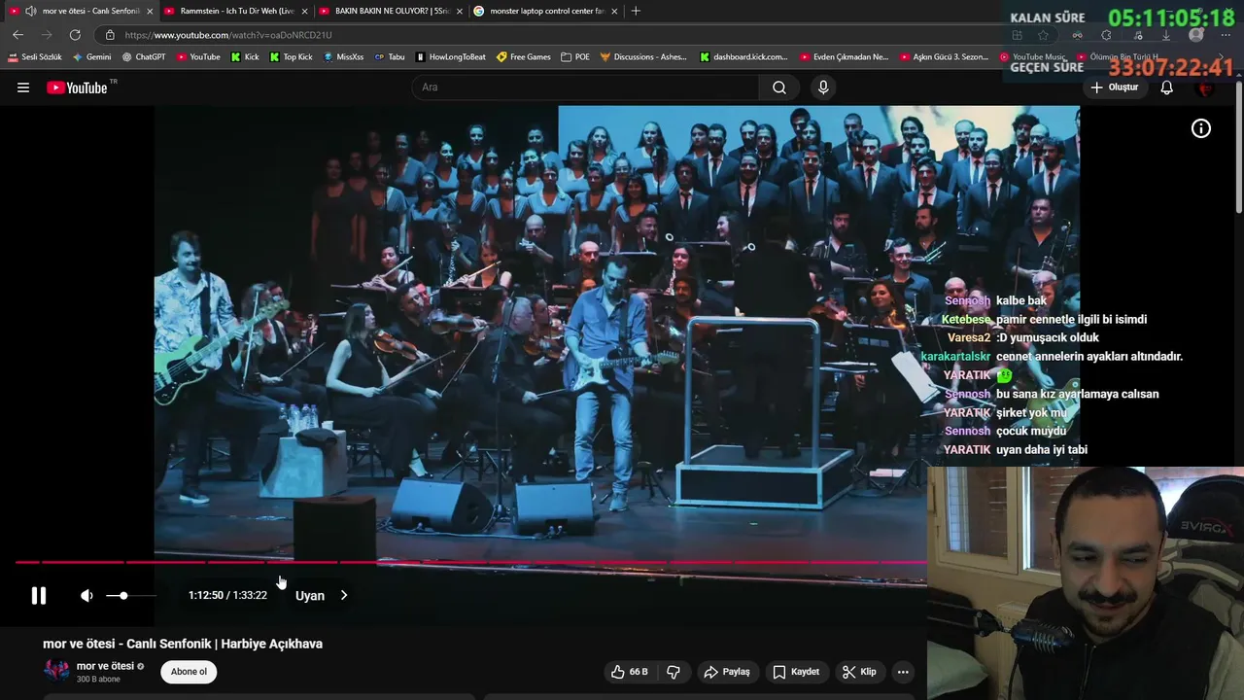1244x700 pixels.
Task: Open the 'Aşkın Gücü 3. Sezon' bookmark
Action: 945,57
